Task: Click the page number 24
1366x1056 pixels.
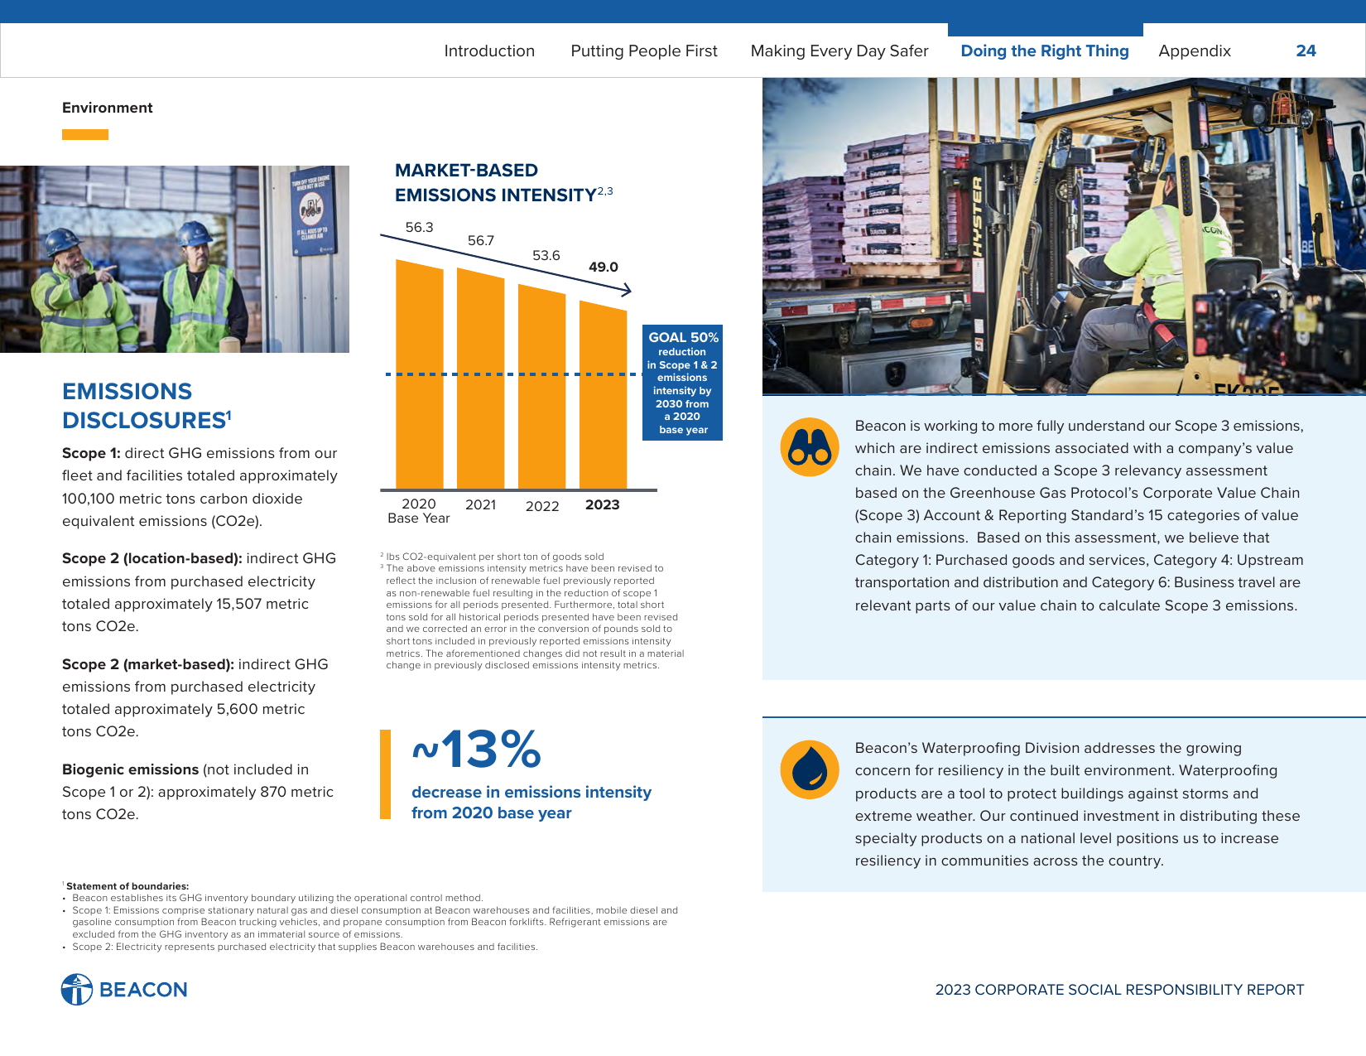Action: [1306, 51]
